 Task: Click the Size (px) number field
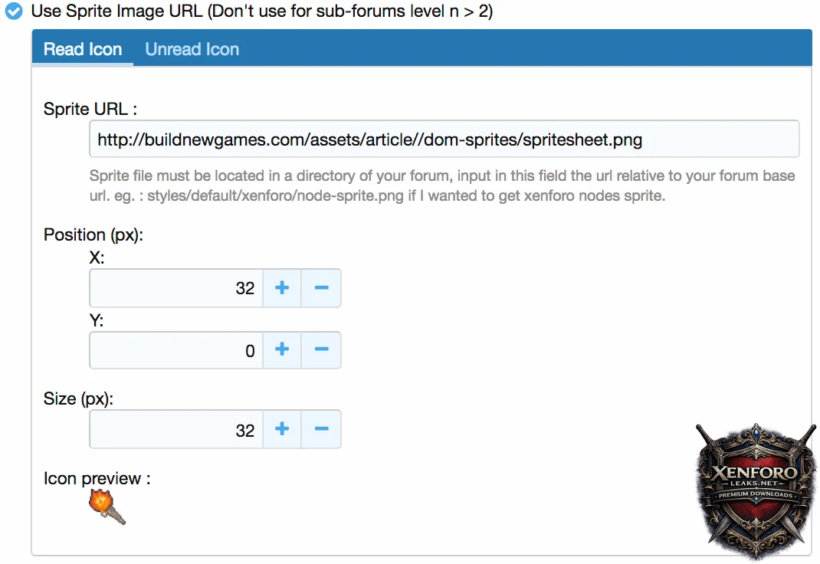pyautogui.click(x=176, y=430)
